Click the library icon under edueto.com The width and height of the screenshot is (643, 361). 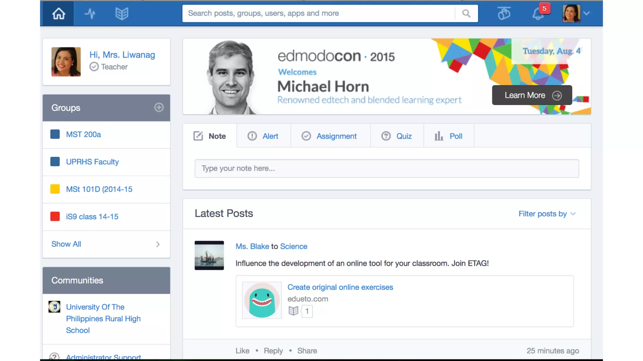pyautogui.click(x=293, y=311)
